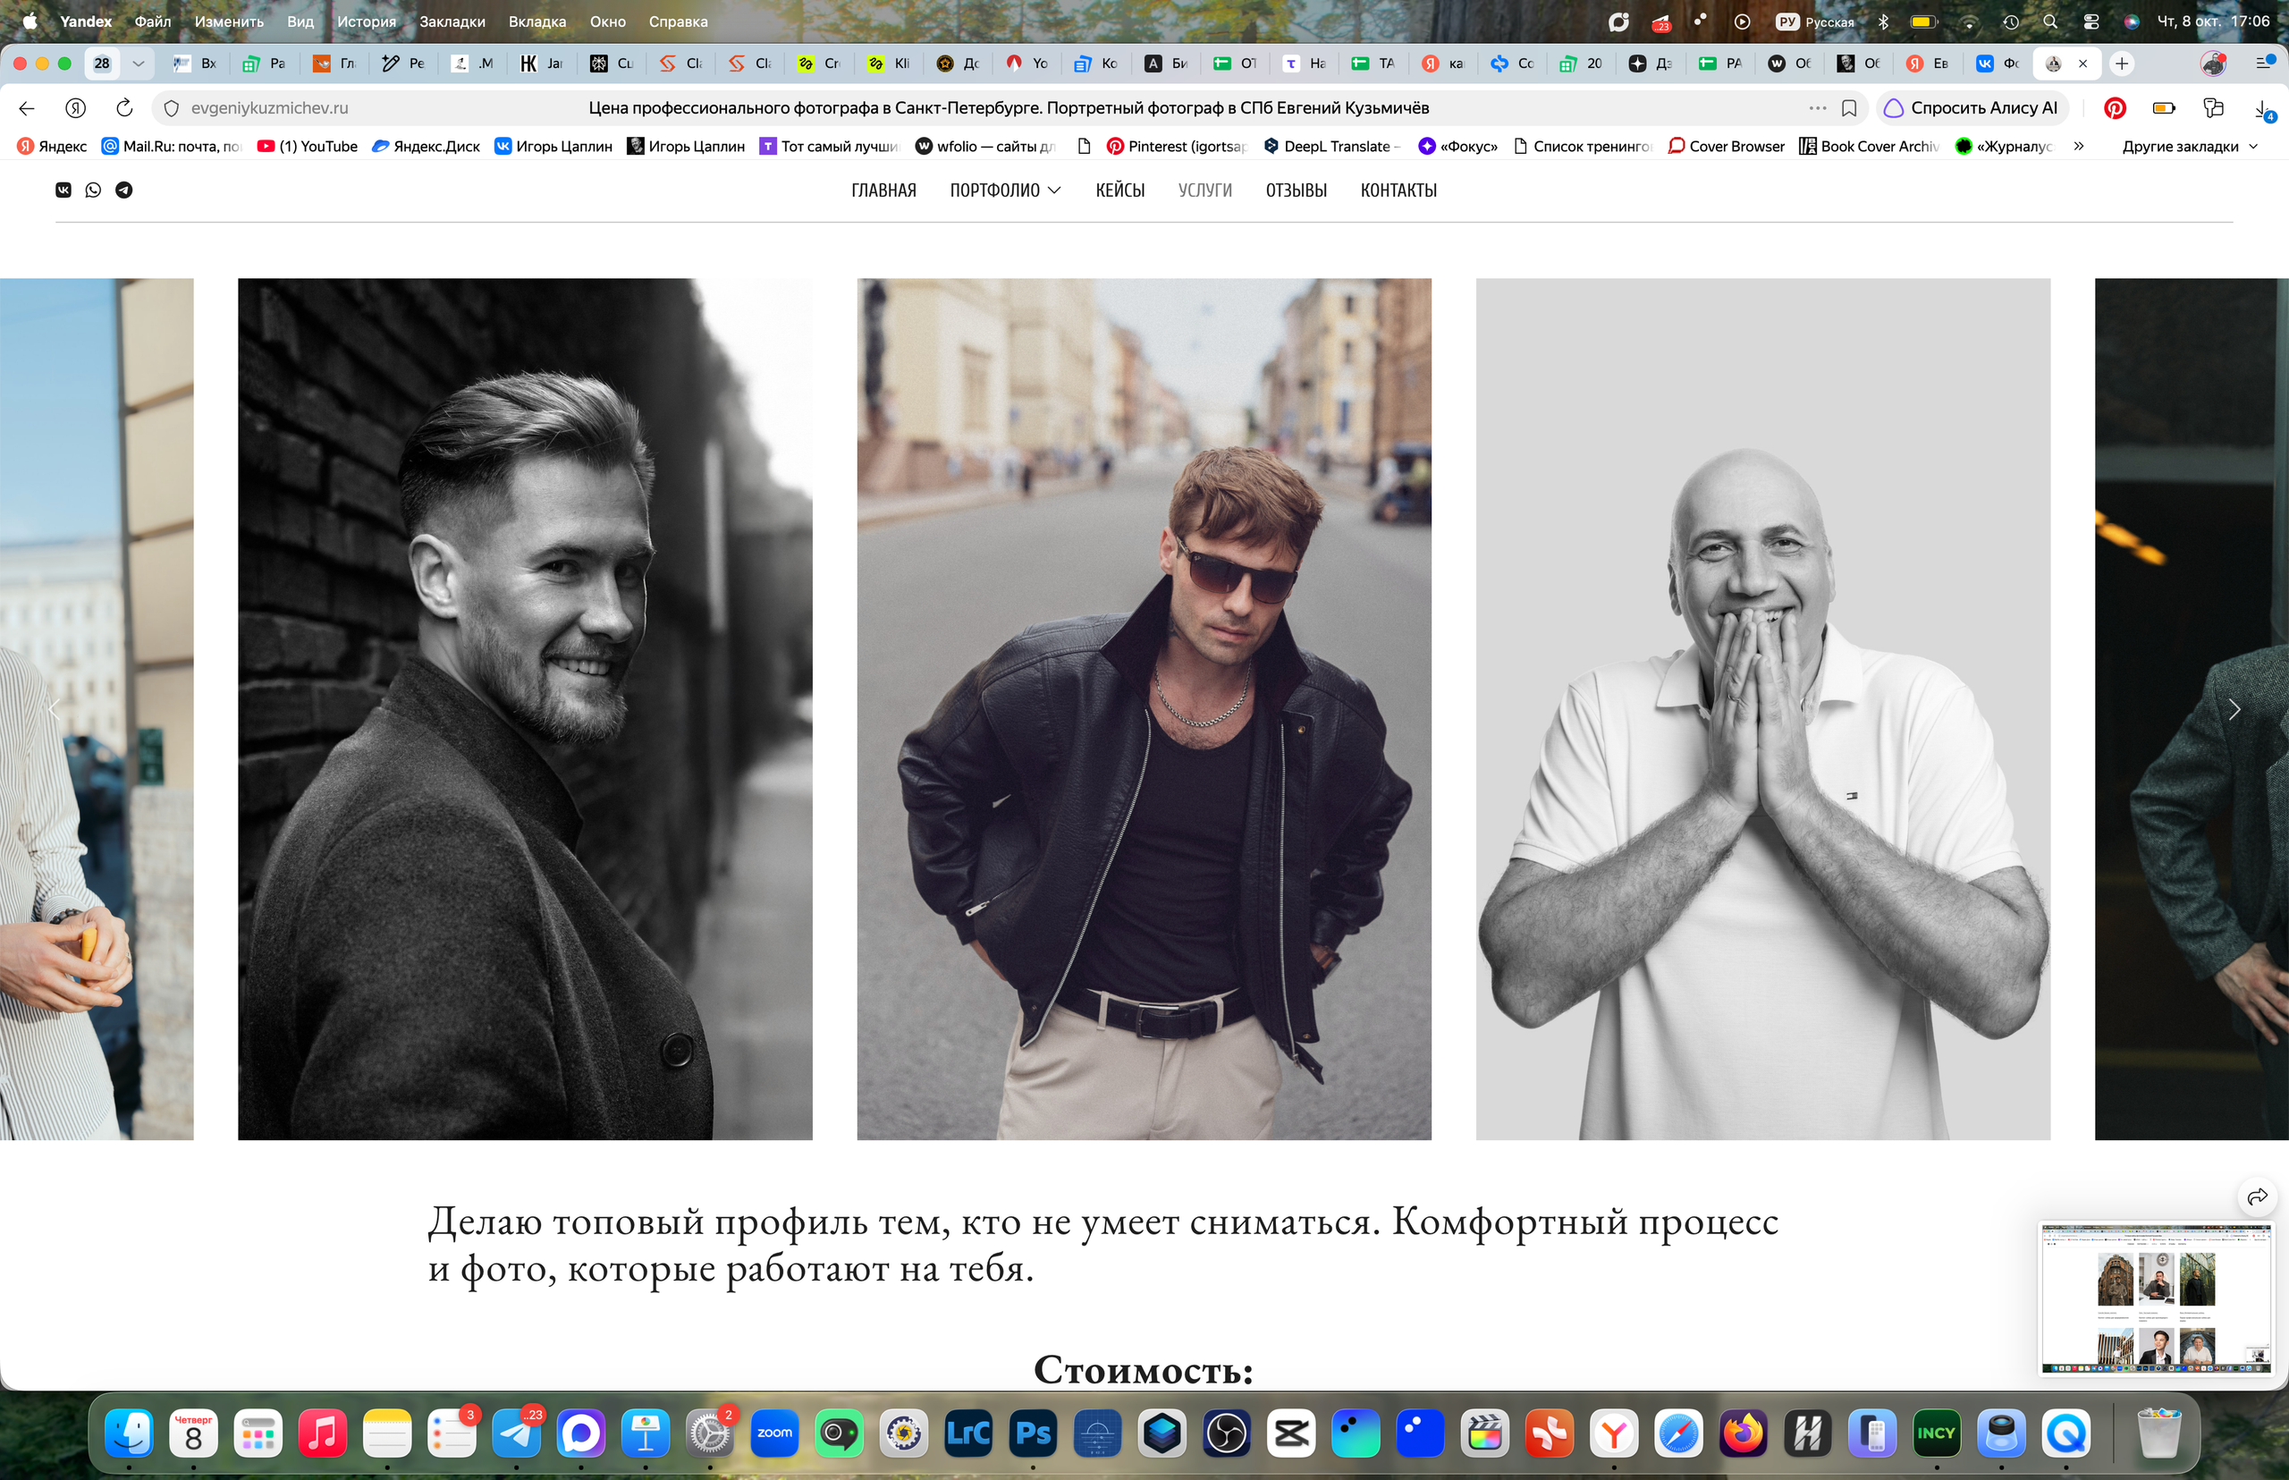
Task: Open the ГЛАВНАЯ page link
Action: [883, 190]
